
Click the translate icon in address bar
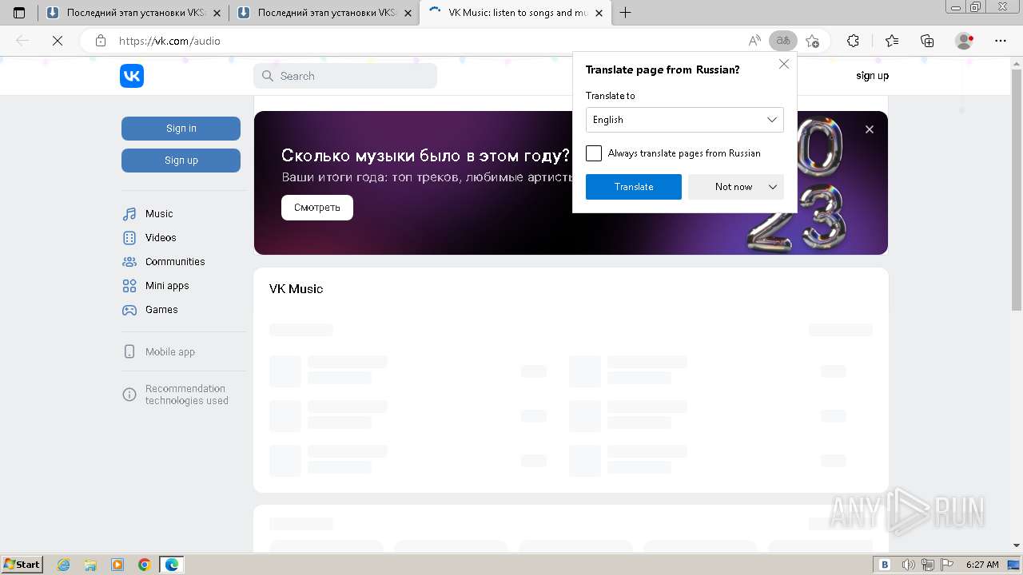pos(783,41)
